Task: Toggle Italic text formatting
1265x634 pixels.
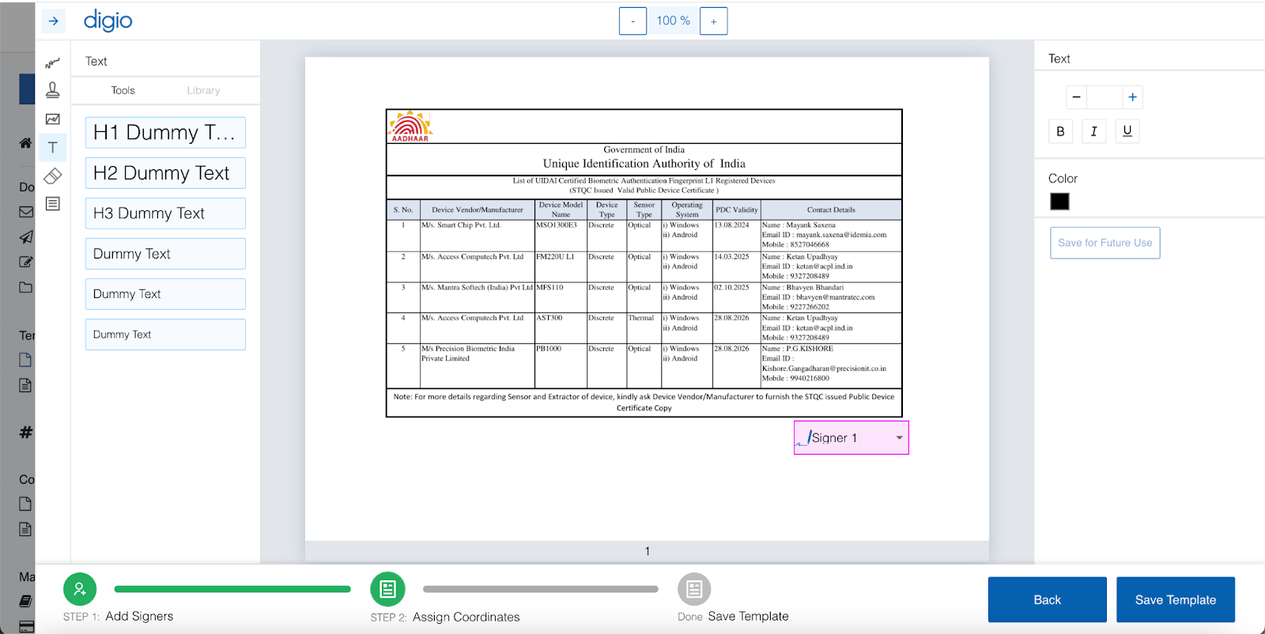Action: 1093,131
